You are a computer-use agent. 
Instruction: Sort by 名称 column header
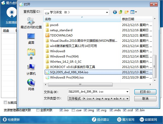82,19
